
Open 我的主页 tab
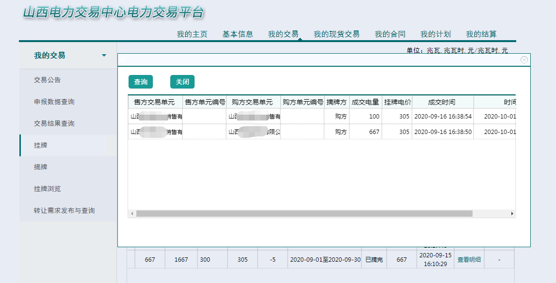coord(192,34)
